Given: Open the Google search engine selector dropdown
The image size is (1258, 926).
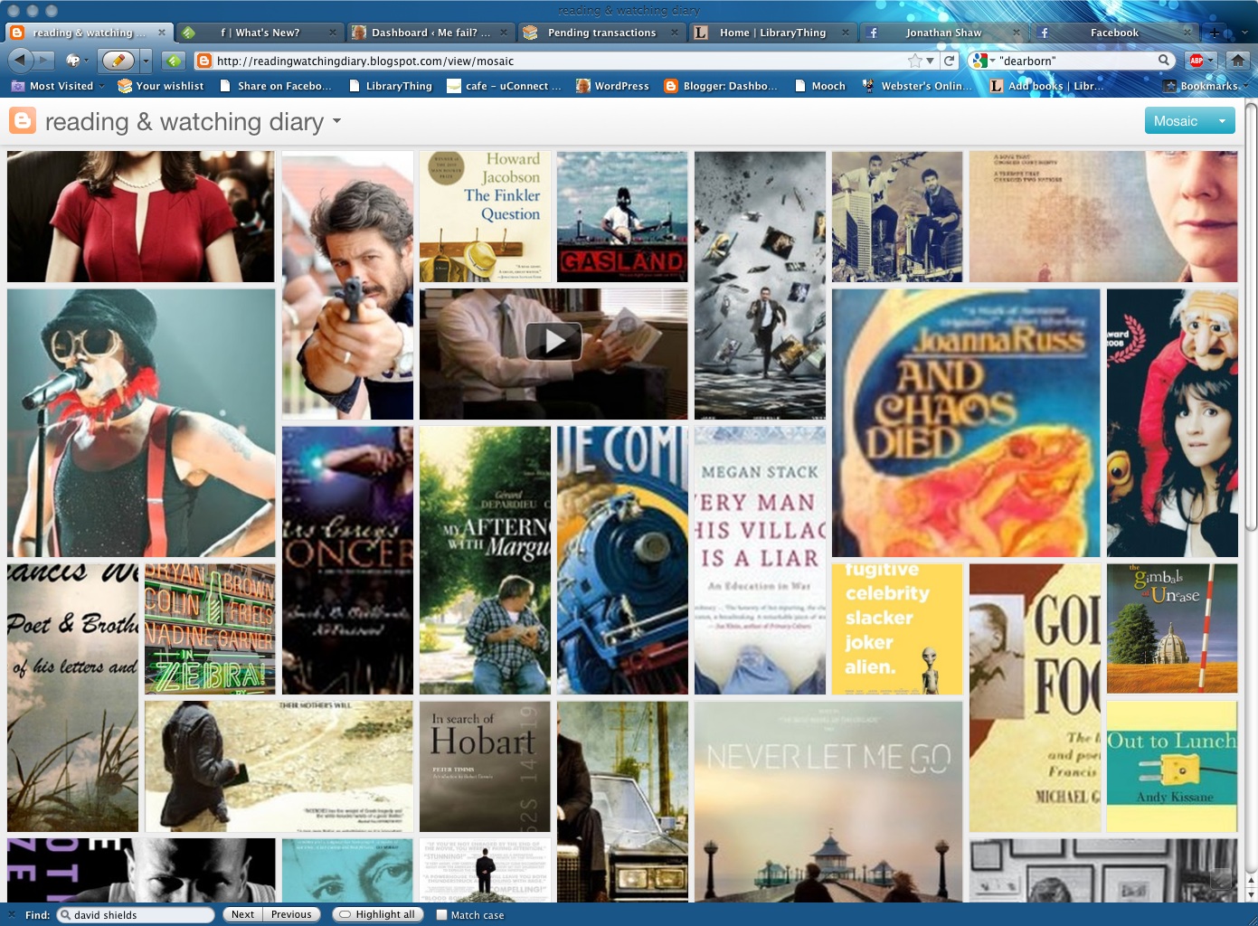Looking at the screenshot, I should pyautogui.click(x=982, y=61).
